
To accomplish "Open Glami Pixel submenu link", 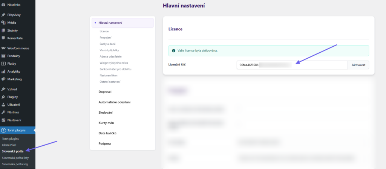I will point(9,145).
